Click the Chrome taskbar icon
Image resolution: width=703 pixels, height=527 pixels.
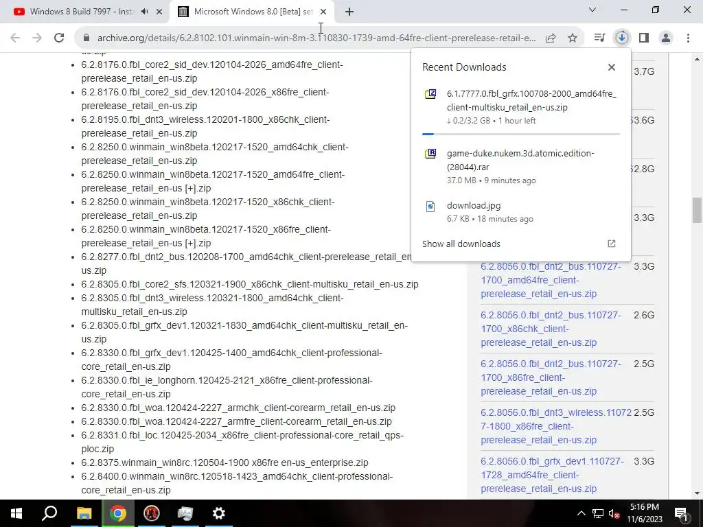pos(118,513)
